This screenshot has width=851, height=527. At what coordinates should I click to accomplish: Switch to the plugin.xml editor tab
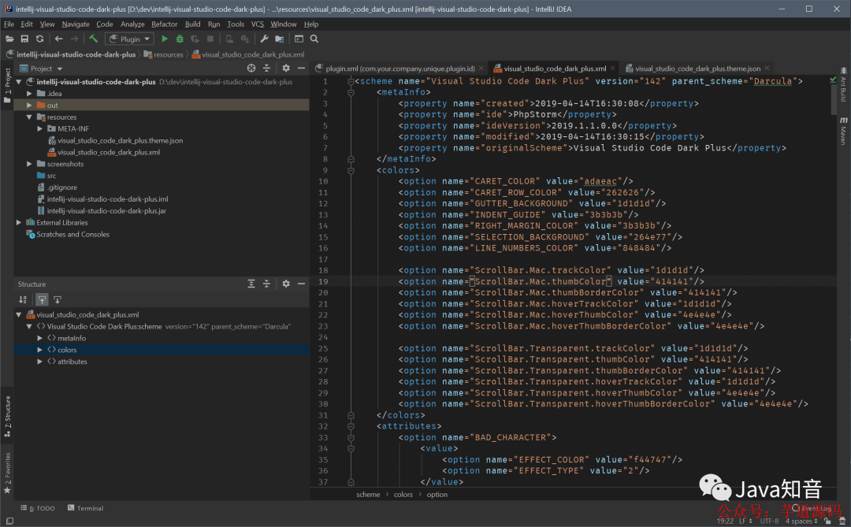tap(399, 69)
